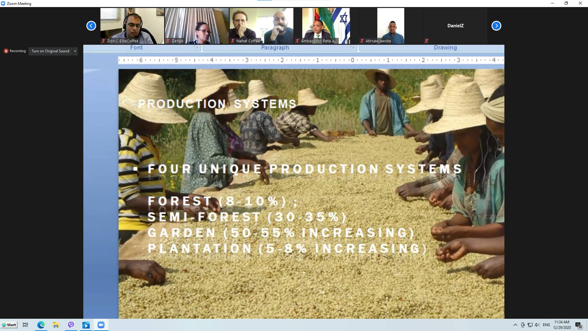This screenshot has height=331, width=588.
Task: Expand the Font group dialog launcher
Action: tap(196, 48)
